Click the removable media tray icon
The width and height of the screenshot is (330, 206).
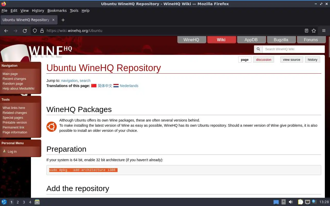(x=284, y=202)
